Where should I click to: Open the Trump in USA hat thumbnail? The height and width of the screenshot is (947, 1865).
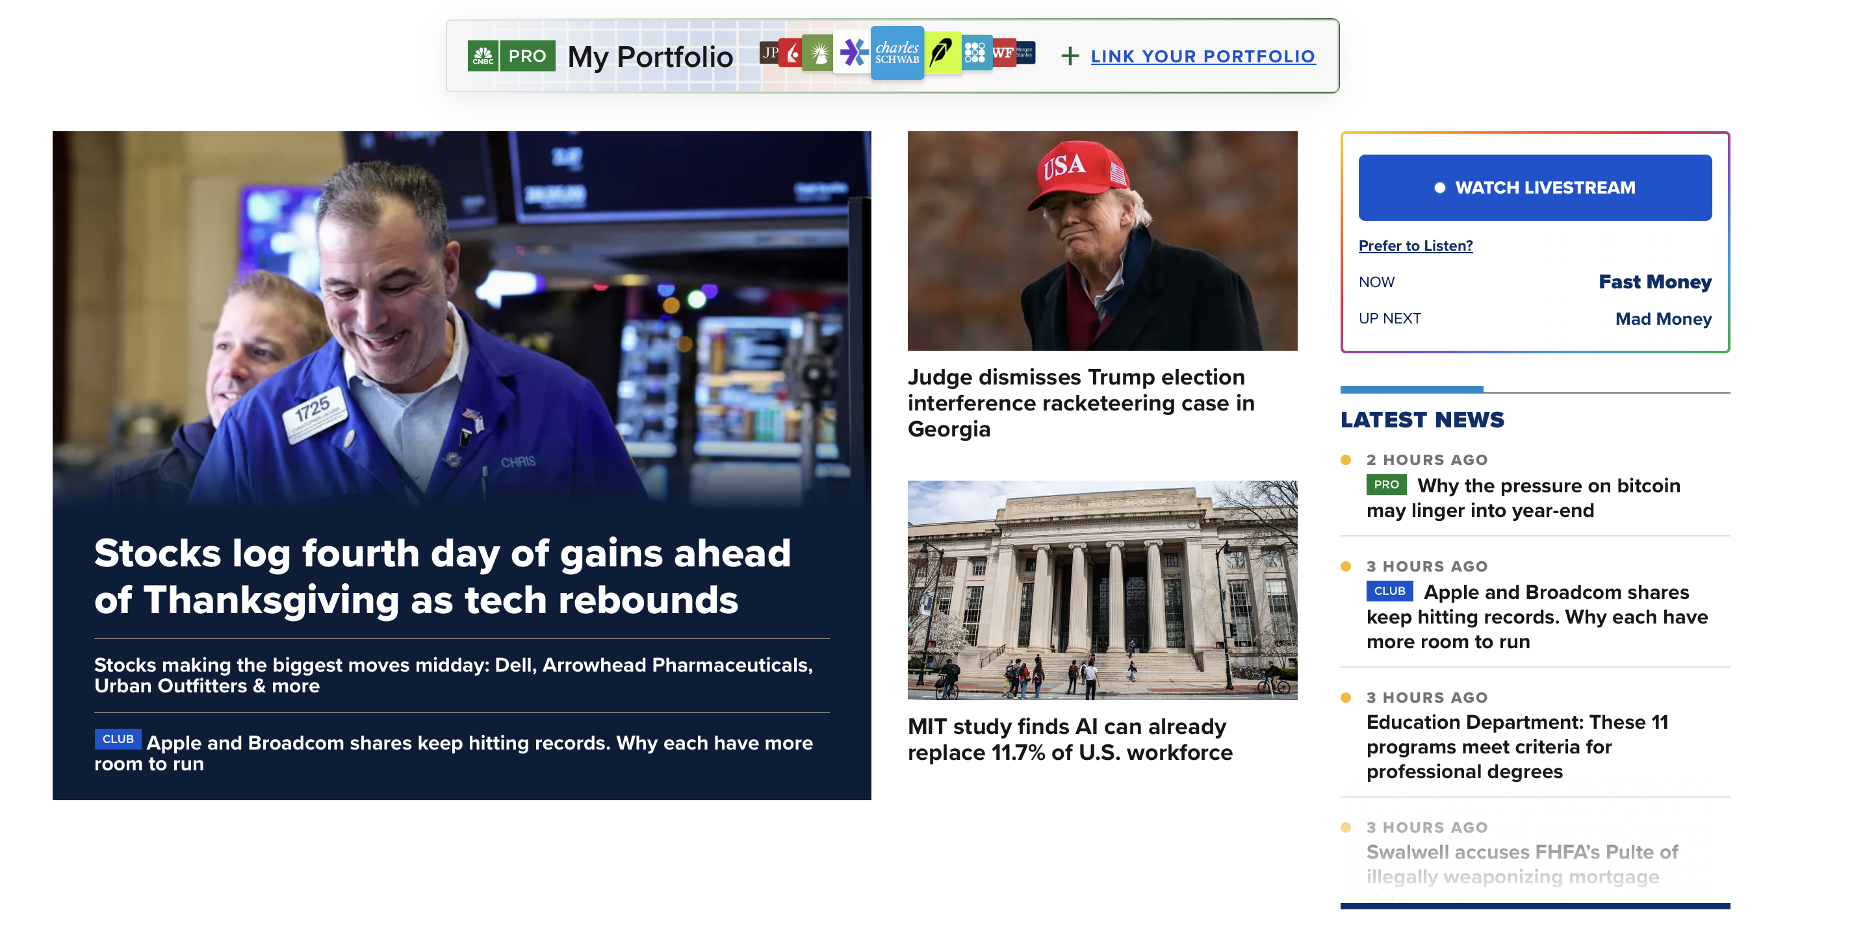pos(1102,240)
